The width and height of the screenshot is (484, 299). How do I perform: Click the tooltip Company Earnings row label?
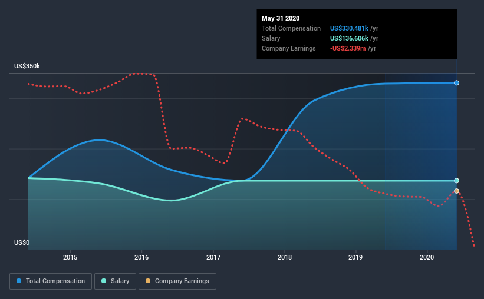click(289, 49)
